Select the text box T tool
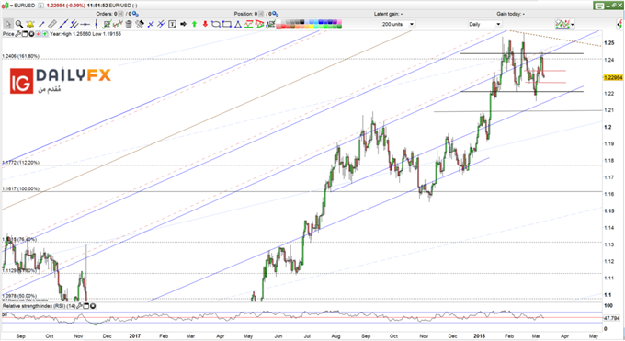 point(172,24)
